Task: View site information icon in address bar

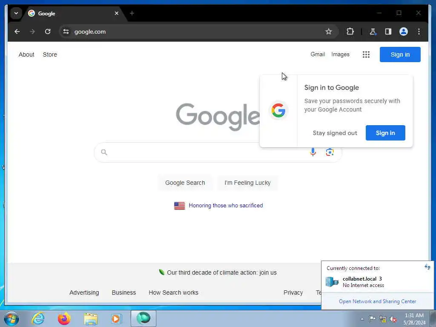Action: [x=66, y=32]
